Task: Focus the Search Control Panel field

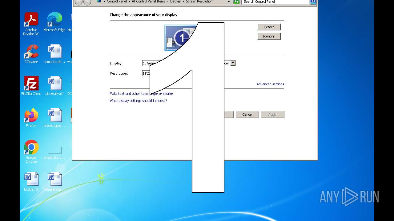Action: click(276, 2)
